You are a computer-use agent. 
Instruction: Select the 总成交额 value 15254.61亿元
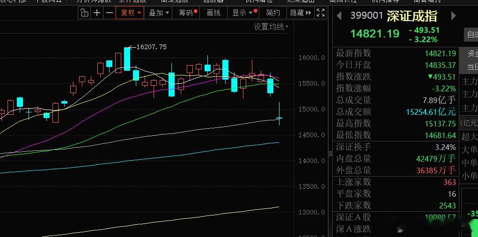[431, 112]
